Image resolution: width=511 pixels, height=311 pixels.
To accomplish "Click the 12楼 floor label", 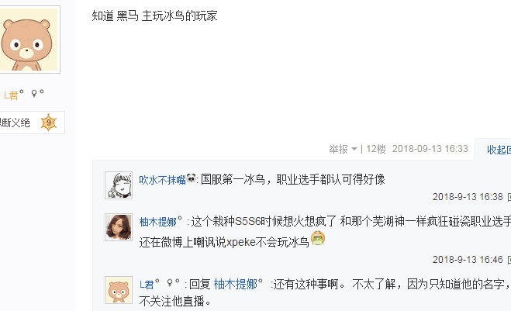I will tap(376, 149).
